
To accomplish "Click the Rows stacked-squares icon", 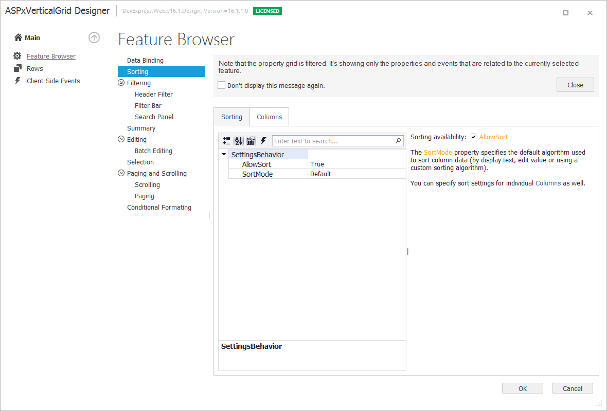I will coord(17,68).
